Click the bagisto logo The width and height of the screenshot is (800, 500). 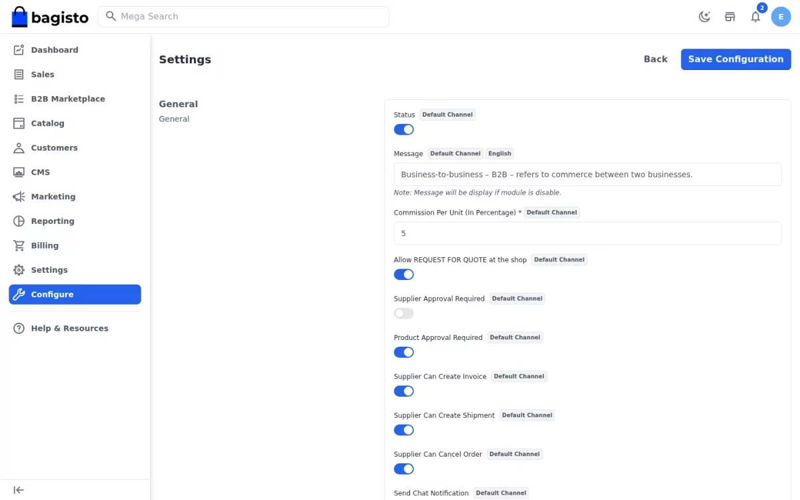(x=50, y=17)
